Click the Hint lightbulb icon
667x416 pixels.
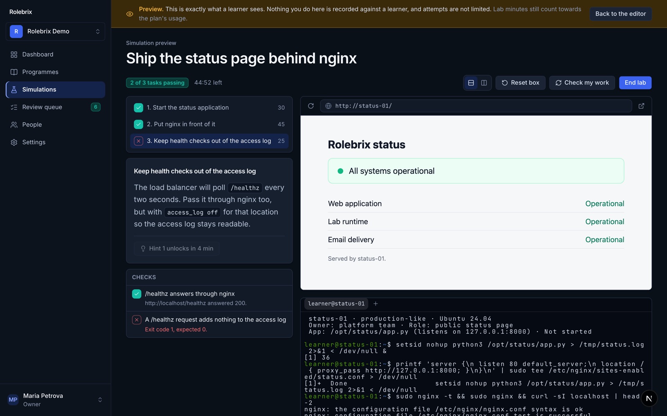click(143, 248)
